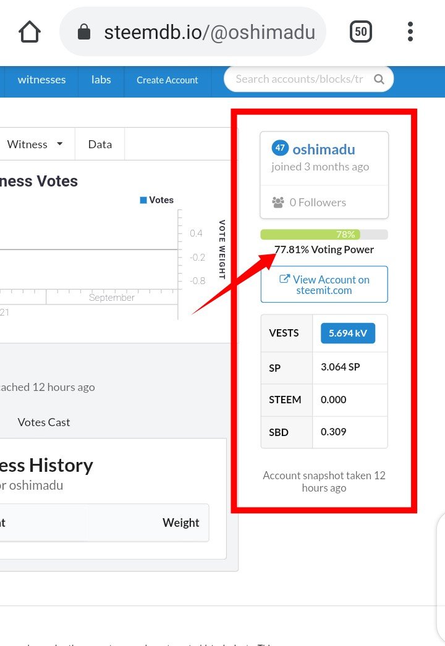Tap the browser home icon

coord(30,31)
